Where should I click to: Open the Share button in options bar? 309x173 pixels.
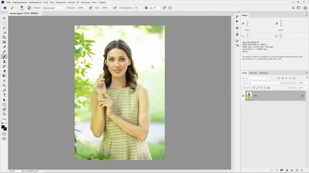tap(305, 8)
